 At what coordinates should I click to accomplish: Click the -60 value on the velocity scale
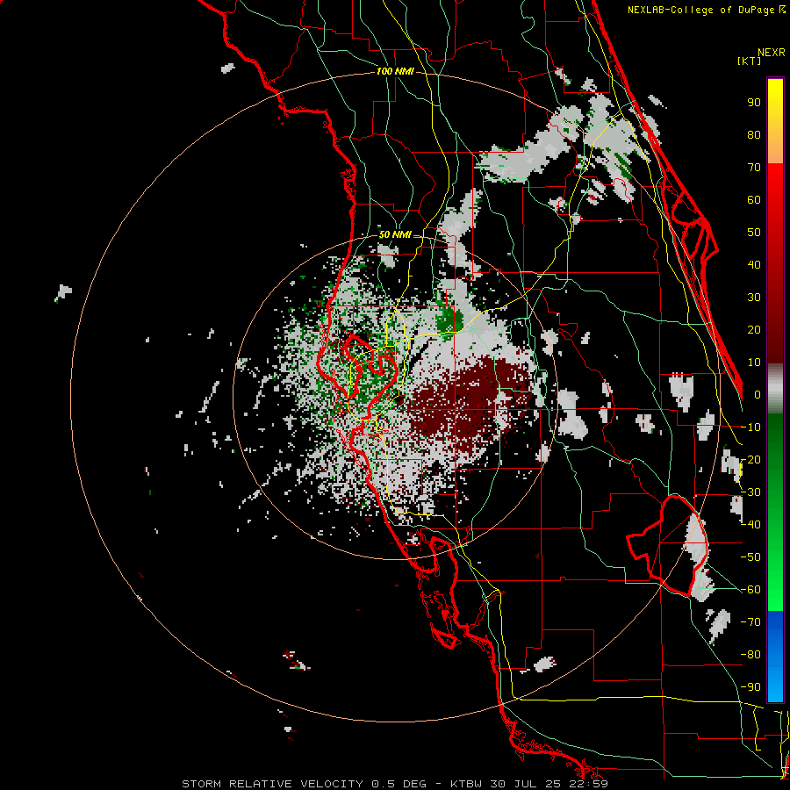(750, 590)
